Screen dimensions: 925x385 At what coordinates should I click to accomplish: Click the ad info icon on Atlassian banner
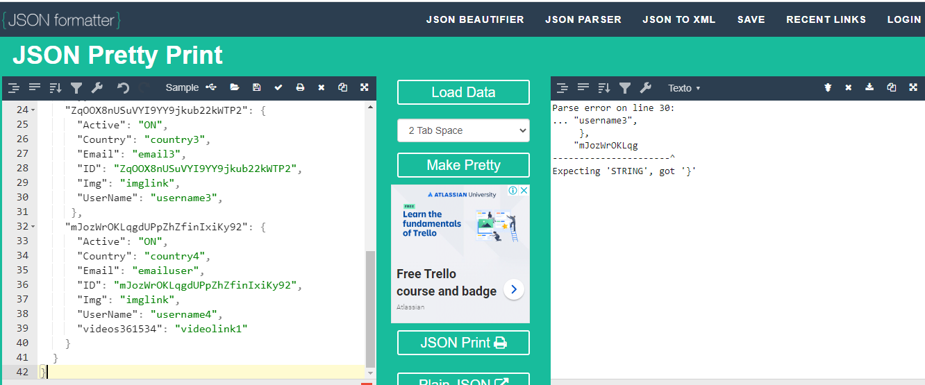pos(513,190)
